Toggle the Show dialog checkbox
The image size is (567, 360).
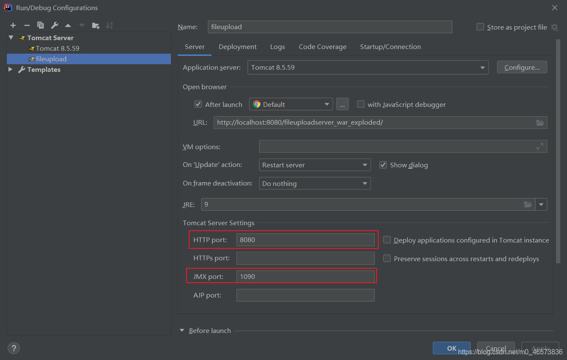(383, 165)
